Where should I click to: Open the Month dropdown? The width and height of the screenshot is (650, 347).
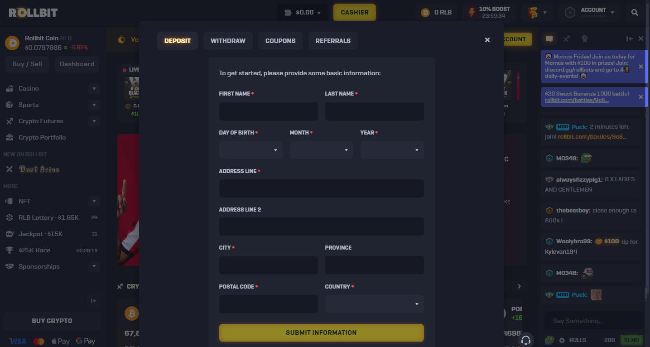[x=321, y=150]
